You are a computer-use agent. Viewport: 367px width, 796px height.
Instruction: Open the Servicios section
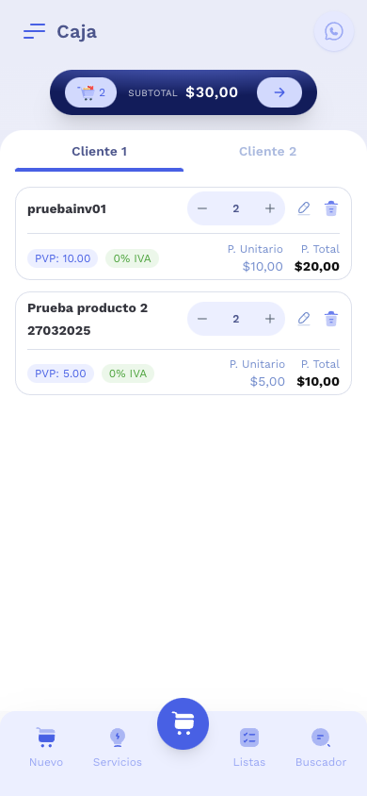[118, 747]
